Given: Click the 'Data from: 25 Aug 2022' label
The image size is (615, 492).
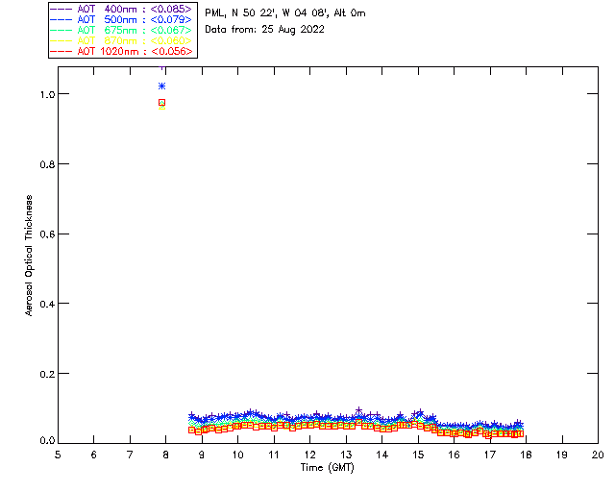Looking at the screenshot, I should pyautogui.click(x=265, y=30).
